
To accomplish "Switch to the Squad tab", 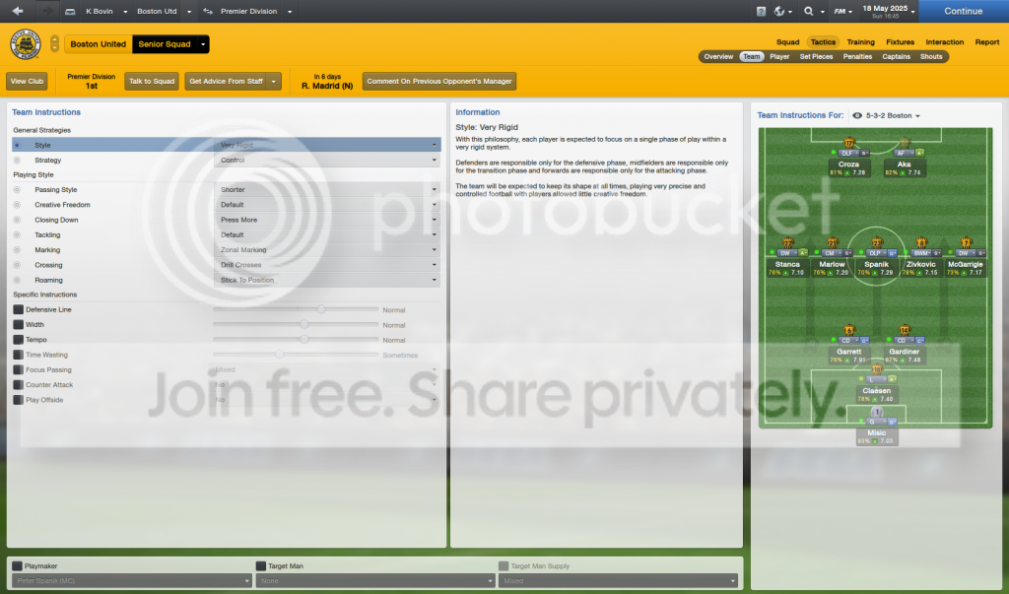I will 787,41.
